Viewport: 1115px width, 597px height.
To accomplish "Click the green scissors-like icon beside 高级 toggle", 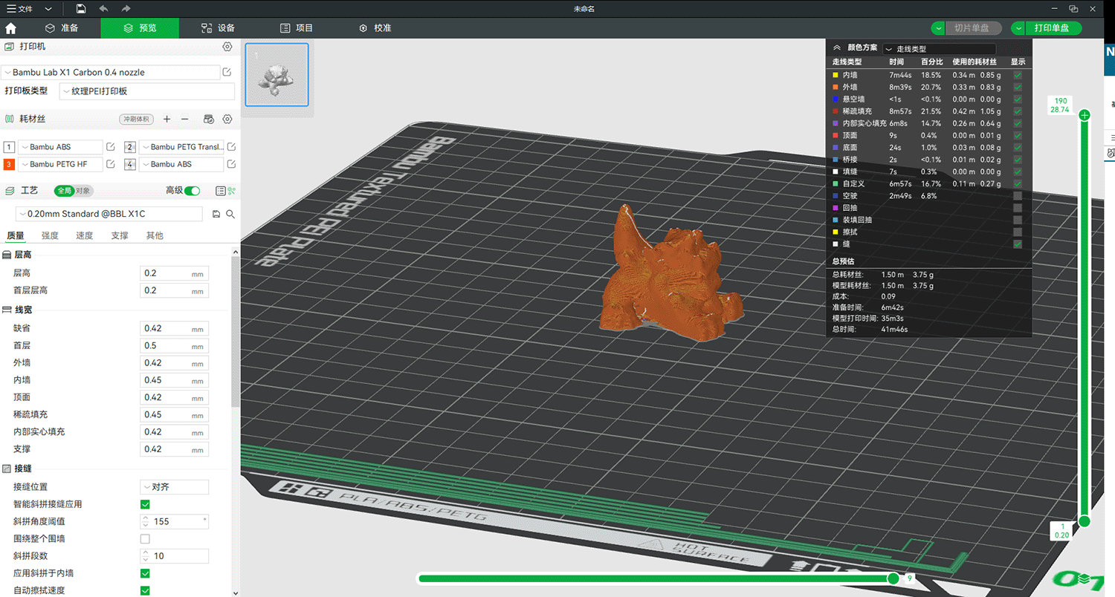I will [x=231, y=191].
